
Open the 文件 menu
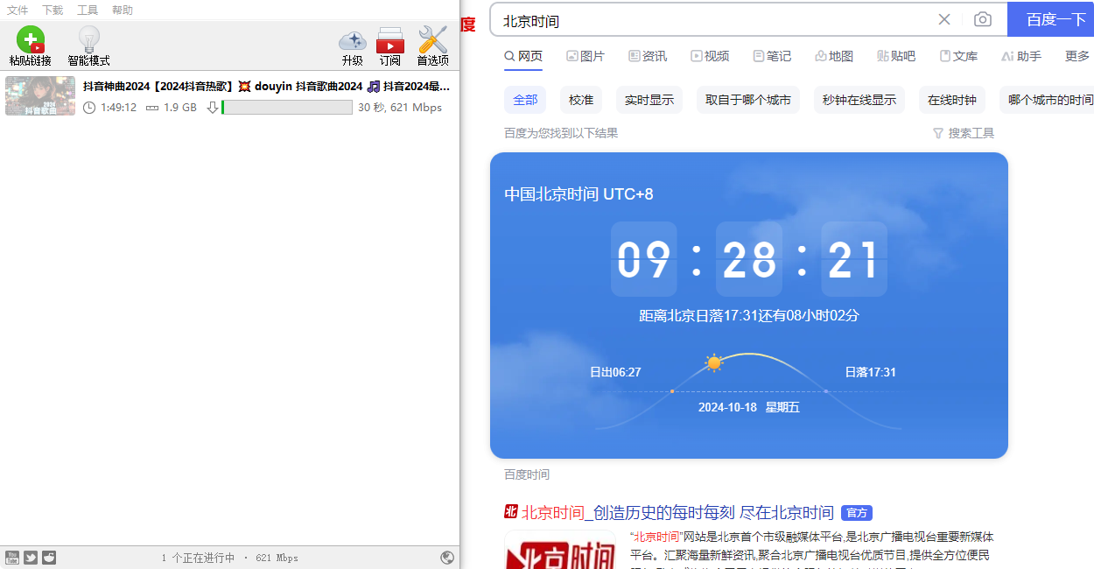point(18,10)
